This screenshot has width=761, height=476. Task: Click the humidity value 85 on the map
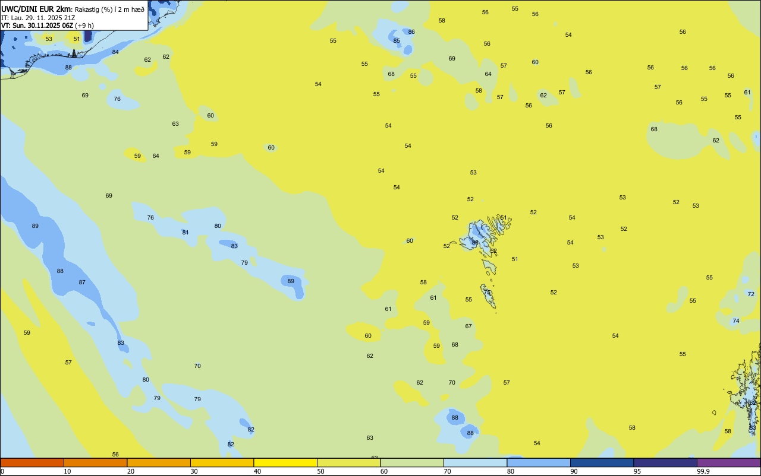(397, 41)
